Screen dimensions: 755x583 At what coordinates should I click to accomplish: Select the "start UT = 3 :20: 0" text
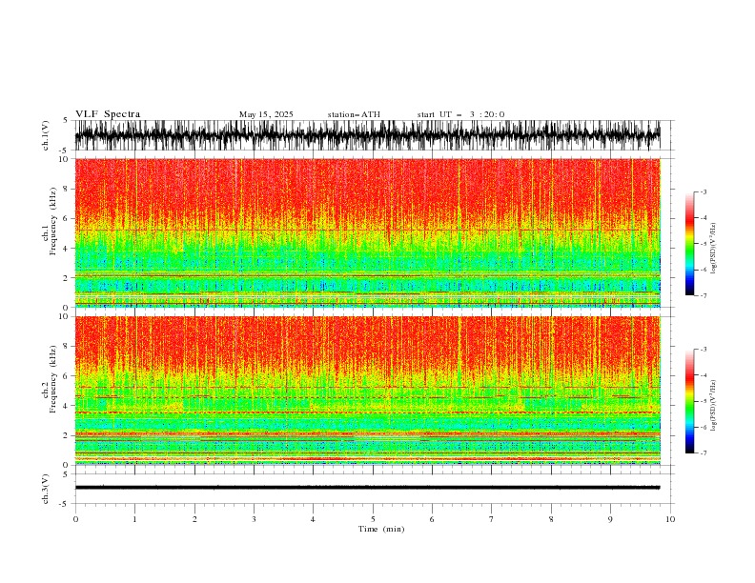click(x=460, y=114)
